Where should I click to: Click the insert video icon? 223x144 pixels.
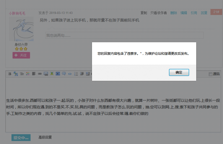(x=58, y=74)
